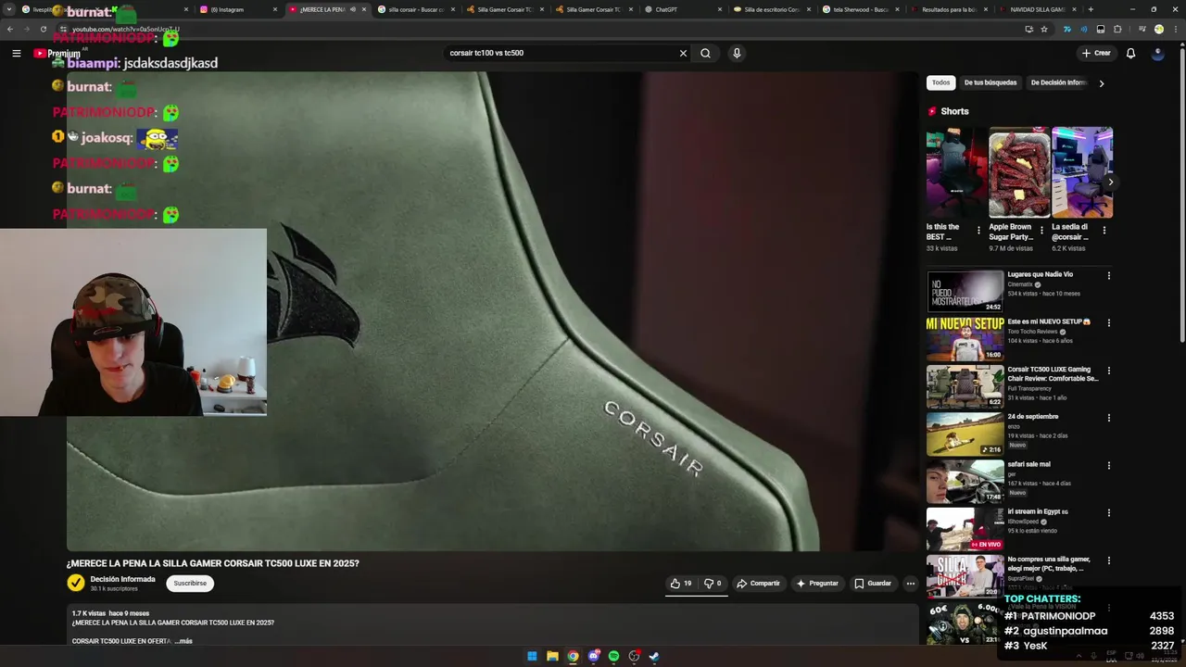Select the Todos filter chip

[x=940, y=82]
